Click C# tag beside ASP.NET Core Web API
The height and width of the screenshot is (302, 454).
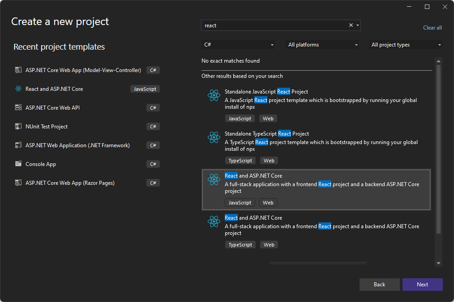click(153, 108)
